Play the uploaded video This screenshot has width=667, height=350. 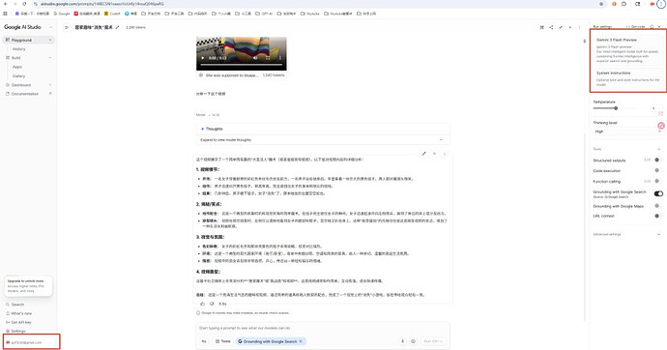(202, 58)
